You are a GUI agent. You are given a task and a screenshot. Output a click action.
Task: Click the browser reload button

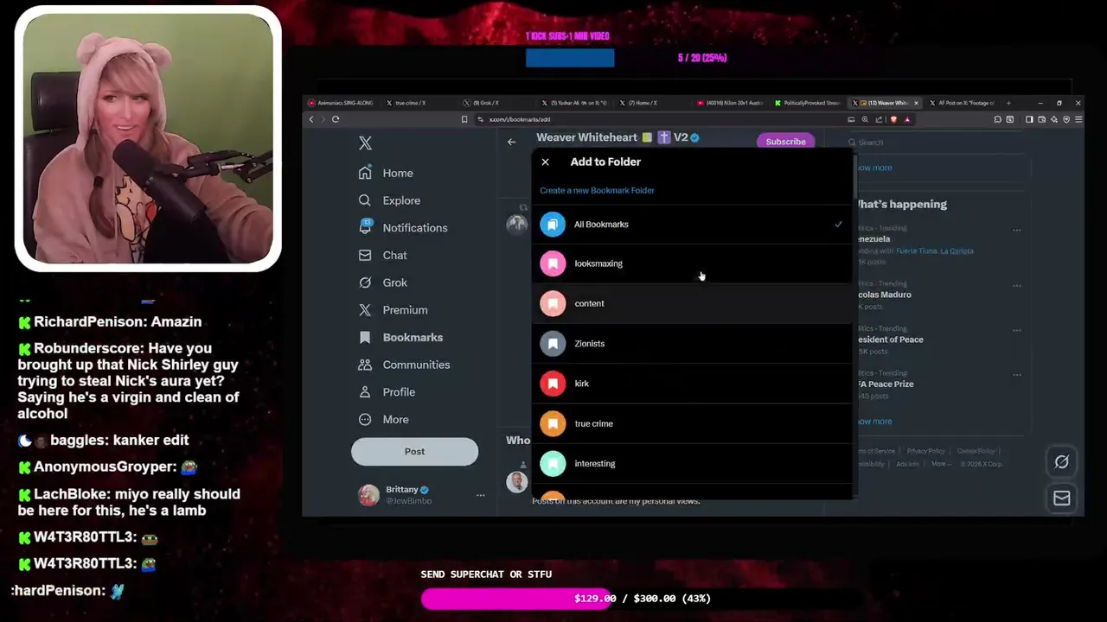pyautogui.click(x=336, y=119)
